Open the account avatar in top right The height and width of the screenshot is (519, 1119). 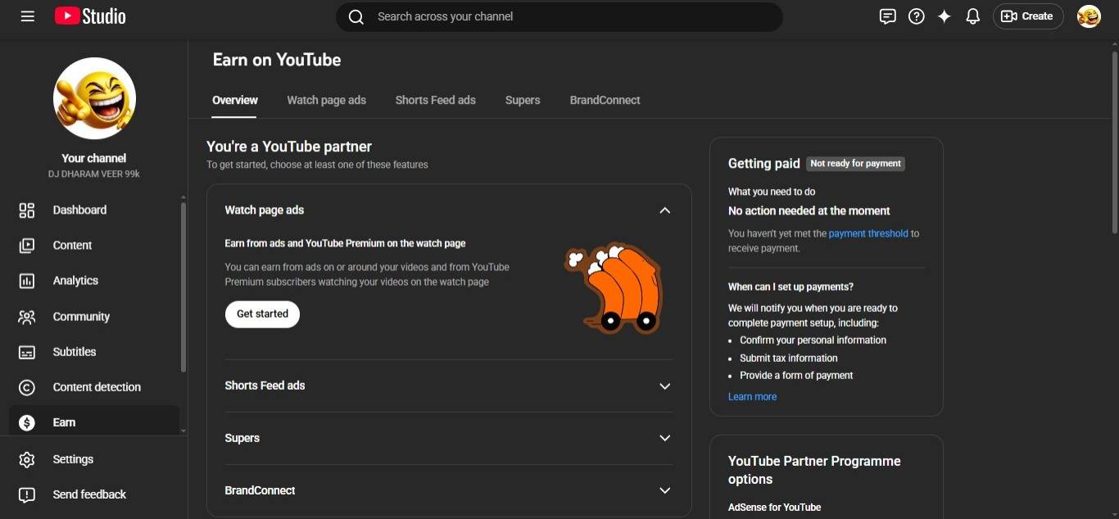(x=1089, y=16)
